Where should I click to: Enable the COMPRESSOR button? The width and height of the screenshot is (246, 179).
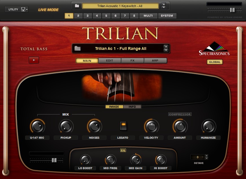[180, 114]
